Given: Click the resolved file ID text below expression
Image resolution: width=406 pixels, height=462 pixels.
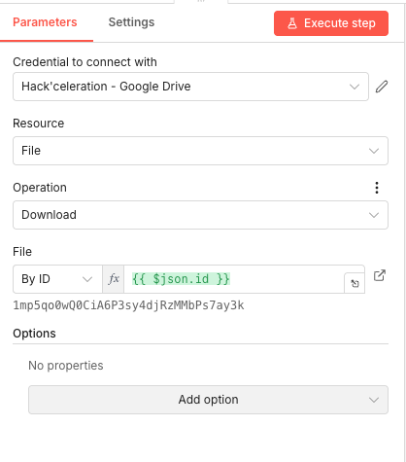Looking at the screenshot, I should click(128, 305).
